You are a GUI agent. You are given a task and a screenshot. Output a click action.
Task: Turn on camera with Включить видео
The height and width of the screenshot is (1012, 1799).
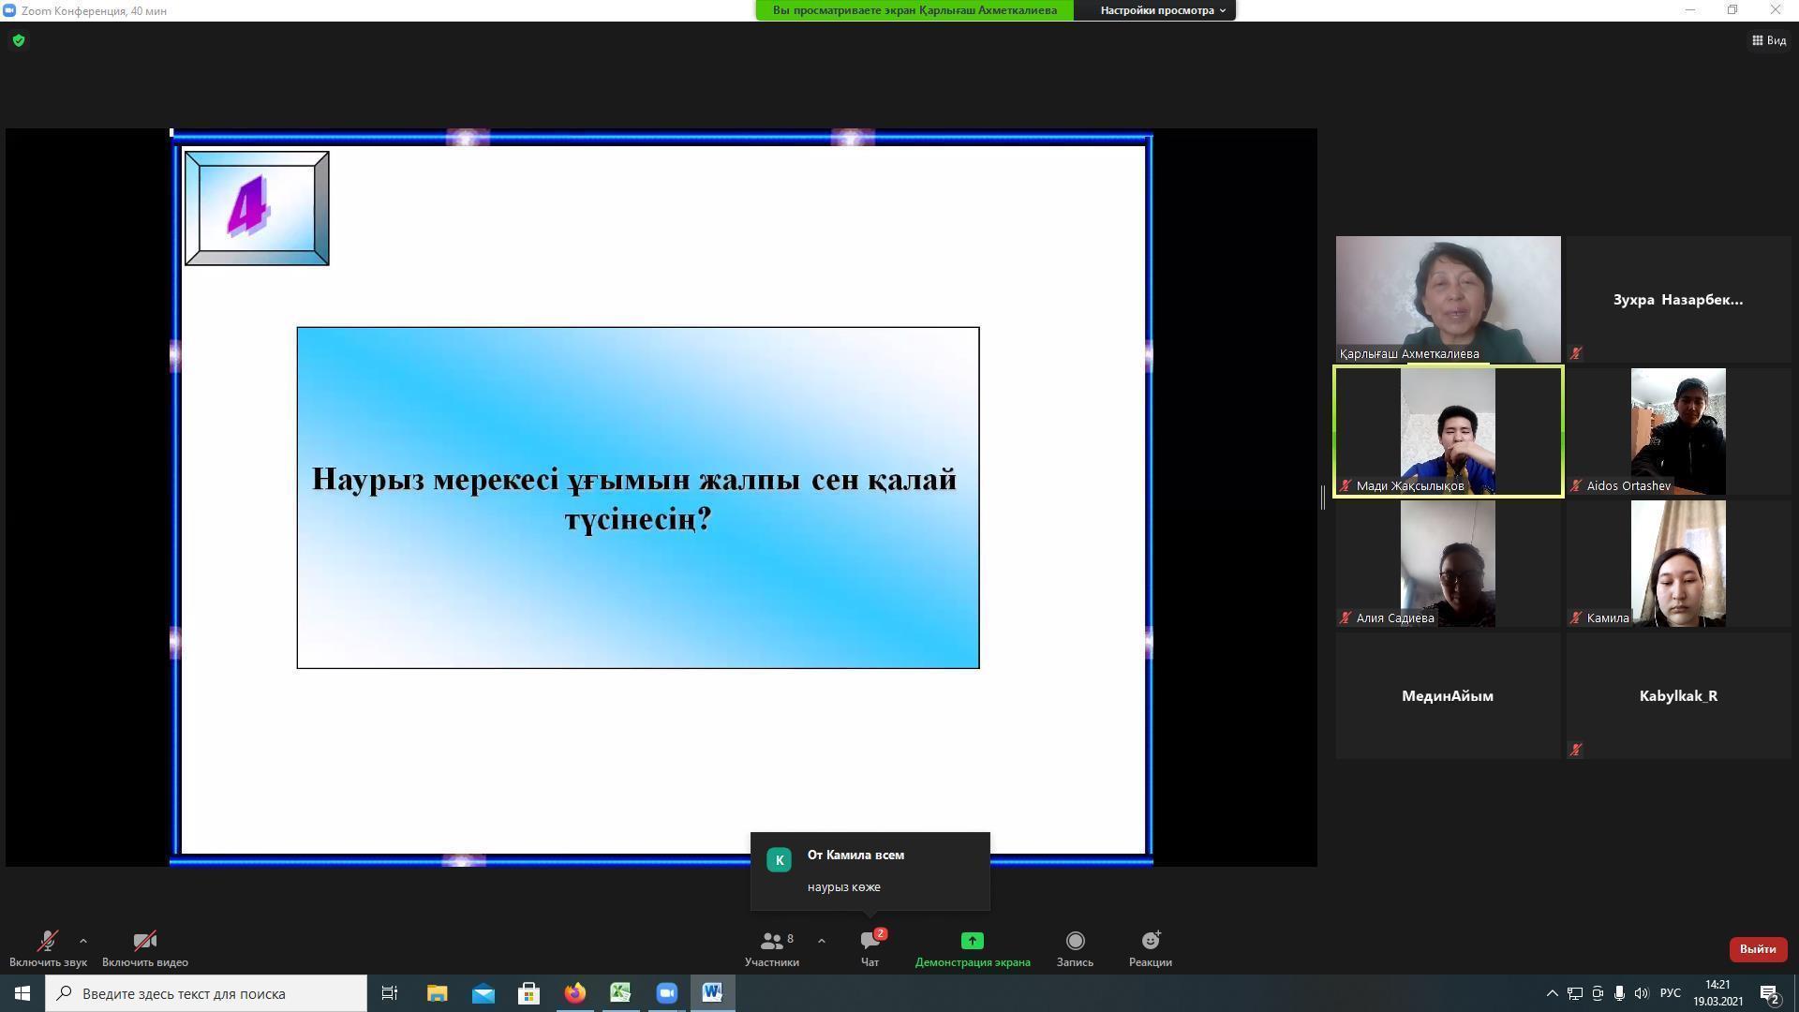pos(144,942)
